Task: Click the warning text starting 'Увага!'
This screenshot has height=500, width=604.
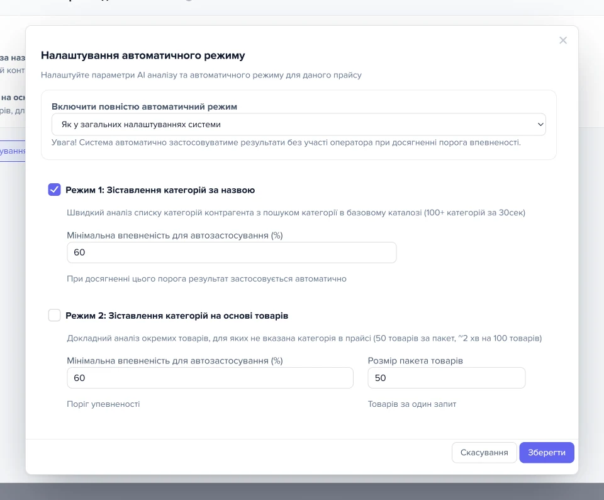Action: click(286, 143)
